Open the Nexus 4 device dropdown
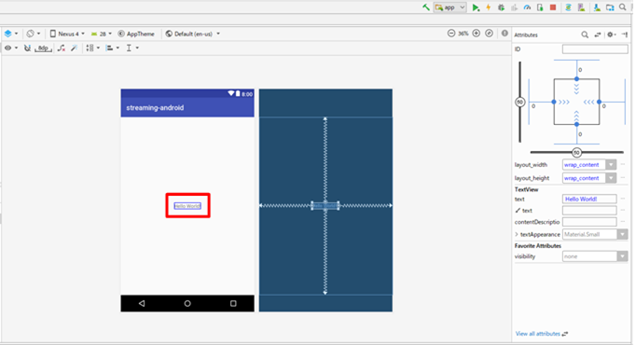 [x=67, y=34]
